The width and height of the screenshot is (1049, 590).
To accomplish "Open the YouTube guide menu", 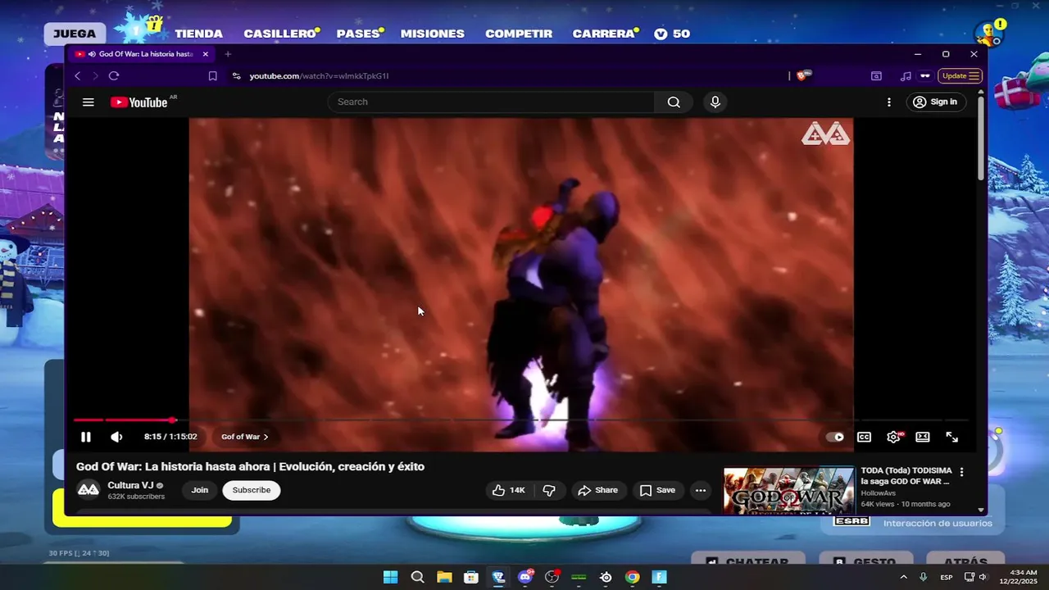I will coord(89,102).
